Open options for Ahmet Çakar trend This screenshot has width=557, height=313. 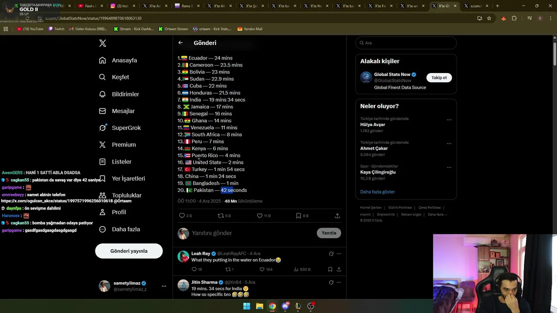point(449,143)
